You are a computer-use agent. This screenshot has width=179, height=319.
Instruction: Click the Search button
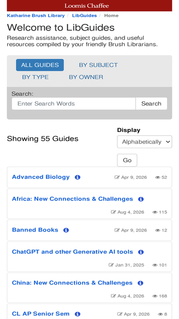point(151,104)
